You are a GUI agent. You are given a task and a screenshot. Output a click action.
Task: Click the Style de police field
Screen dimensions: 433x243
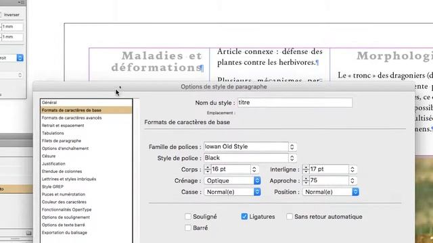pos(246,158)
